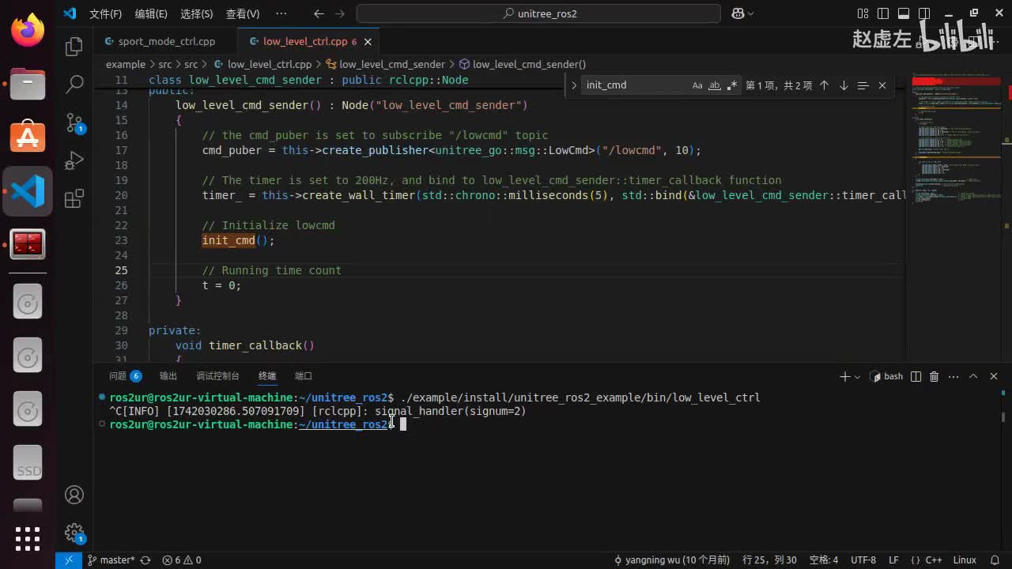Open the Explorer view in activity bar
Viewport: 1012px width, 569px height.
coord(74,47)
